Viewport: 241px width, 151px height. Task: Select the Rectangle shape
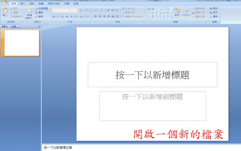click(164, 9)
